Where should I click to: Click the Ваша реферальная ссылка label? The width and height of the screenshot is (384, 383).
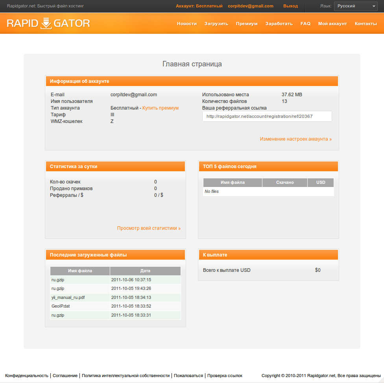coord(234,108)
